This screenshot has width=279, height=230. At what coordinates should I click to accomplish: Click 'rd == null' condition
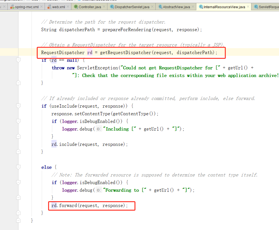64,60
